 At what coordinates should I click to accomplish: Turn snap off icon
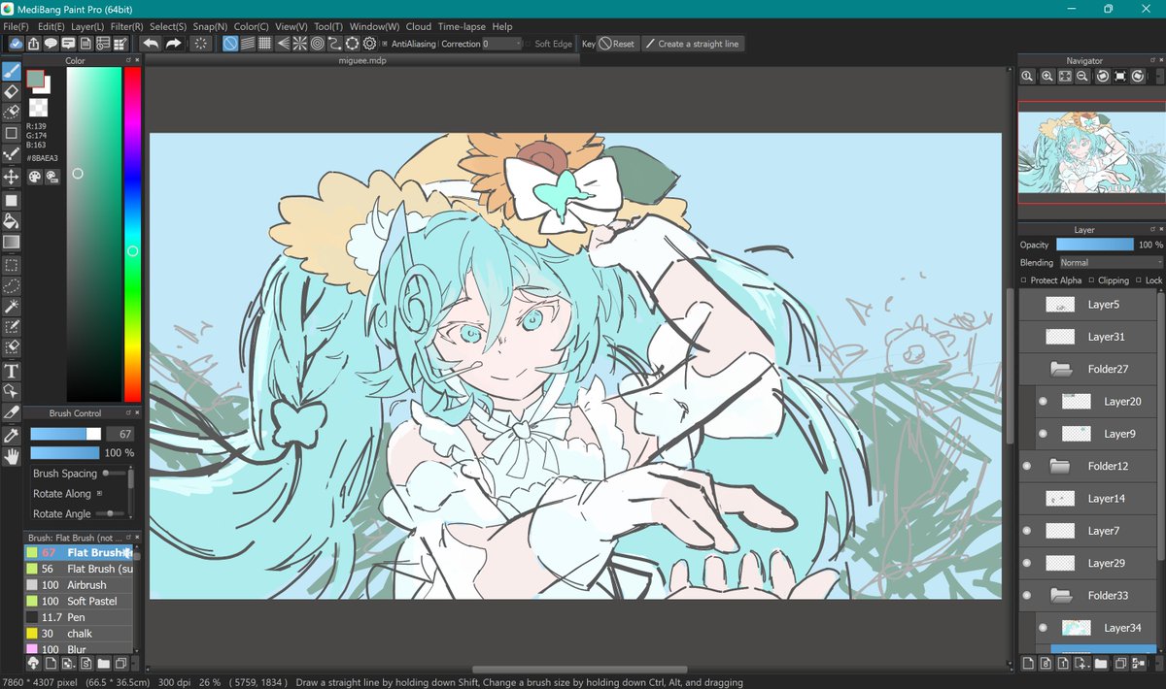click(230, 44)
